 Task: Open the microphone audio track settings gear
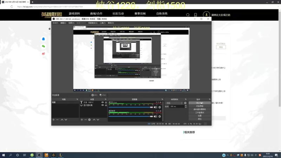coord(160,107)
